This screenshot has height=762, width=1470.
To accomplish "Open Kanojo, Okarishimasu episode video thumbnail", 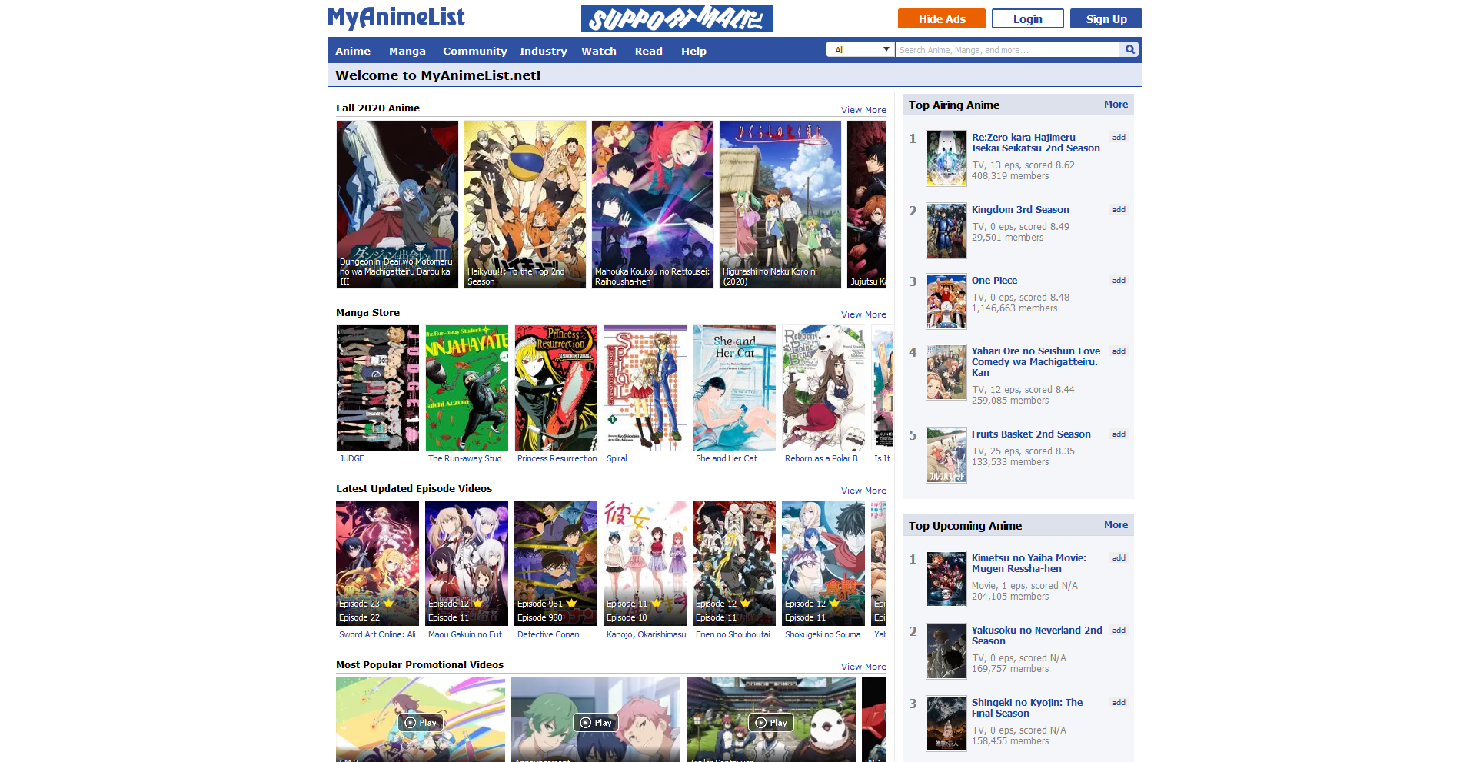I will (645, 563).
